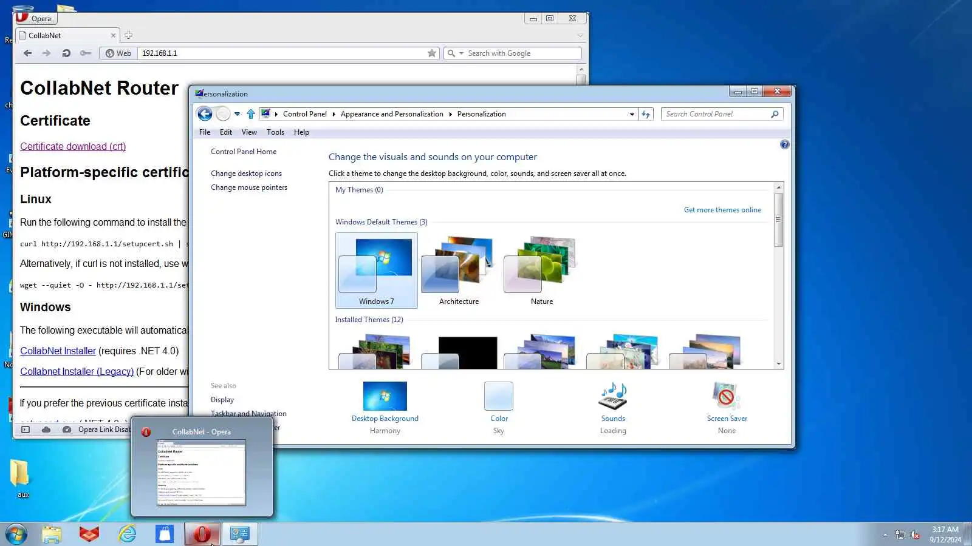The image size is (972, 546).
Task: Go back in the Personalization window
Action: pos(205,114)
